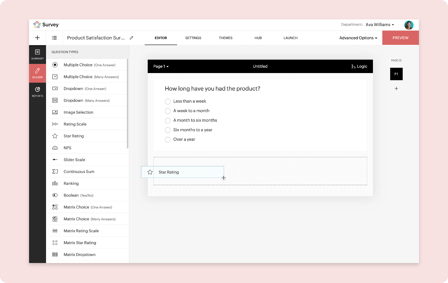Image resolution: width=448 pixels, height=283 pixels.
Task: Choose the Image Selection question type
Action: 78,112
